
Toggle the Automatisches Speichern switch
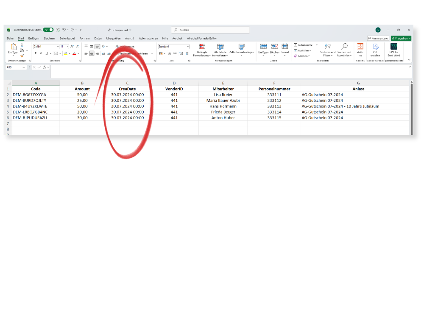pyautogui.click(x=48, y=30)
